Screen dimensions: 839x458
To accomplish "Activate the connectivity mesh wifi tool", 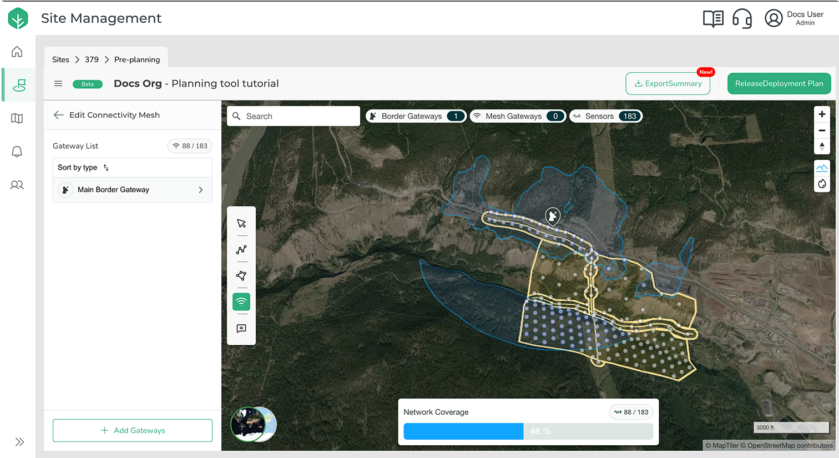I will (x=241, y=302).
